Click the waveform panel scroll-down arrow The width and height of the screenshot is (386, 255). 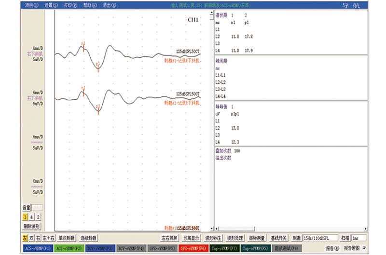211,228
